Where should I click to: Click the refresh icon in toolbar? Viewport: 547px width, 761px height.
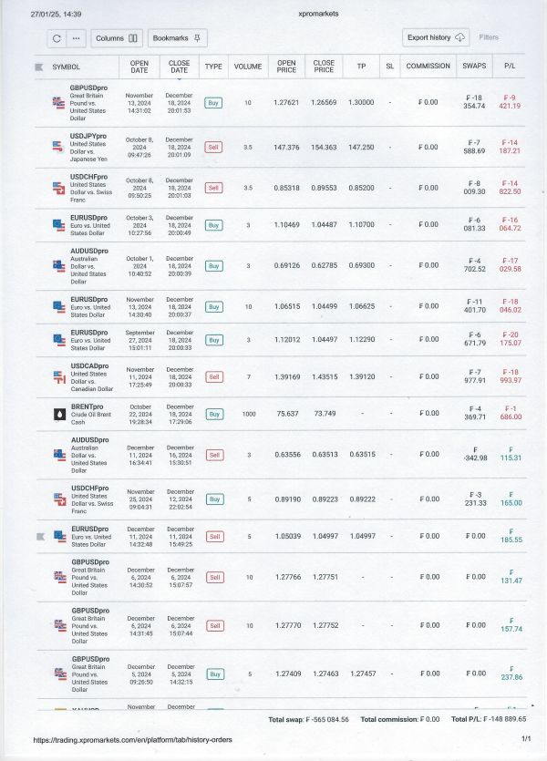click(x=57, y=38)
